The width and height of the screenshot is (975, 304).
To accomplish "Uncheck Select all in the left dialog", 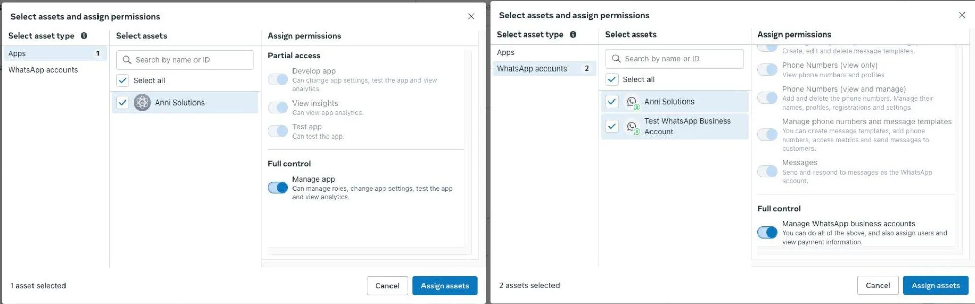I will (x=122, y=80).
